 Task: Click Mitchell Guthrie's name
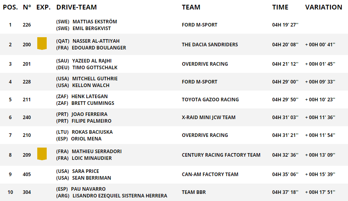pyautogui.click(x=95, y=79)
